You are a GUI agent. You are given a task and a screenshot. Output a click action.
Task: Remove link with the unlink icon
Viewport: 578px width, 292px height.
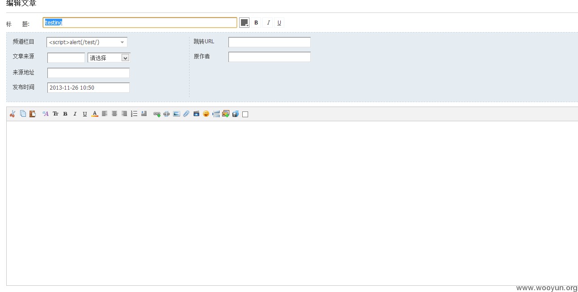pos(167,114)
